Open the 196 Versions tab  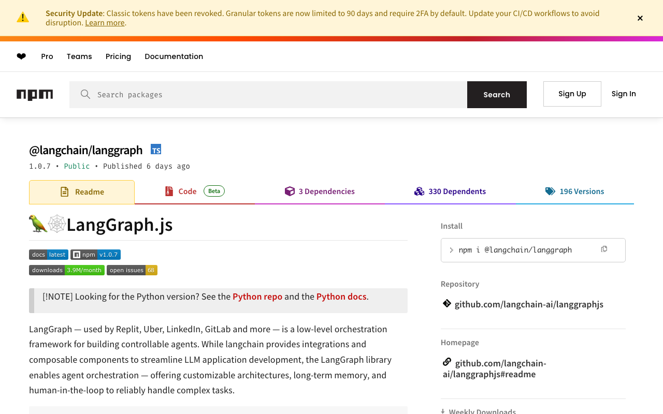(x=575, y=191)
